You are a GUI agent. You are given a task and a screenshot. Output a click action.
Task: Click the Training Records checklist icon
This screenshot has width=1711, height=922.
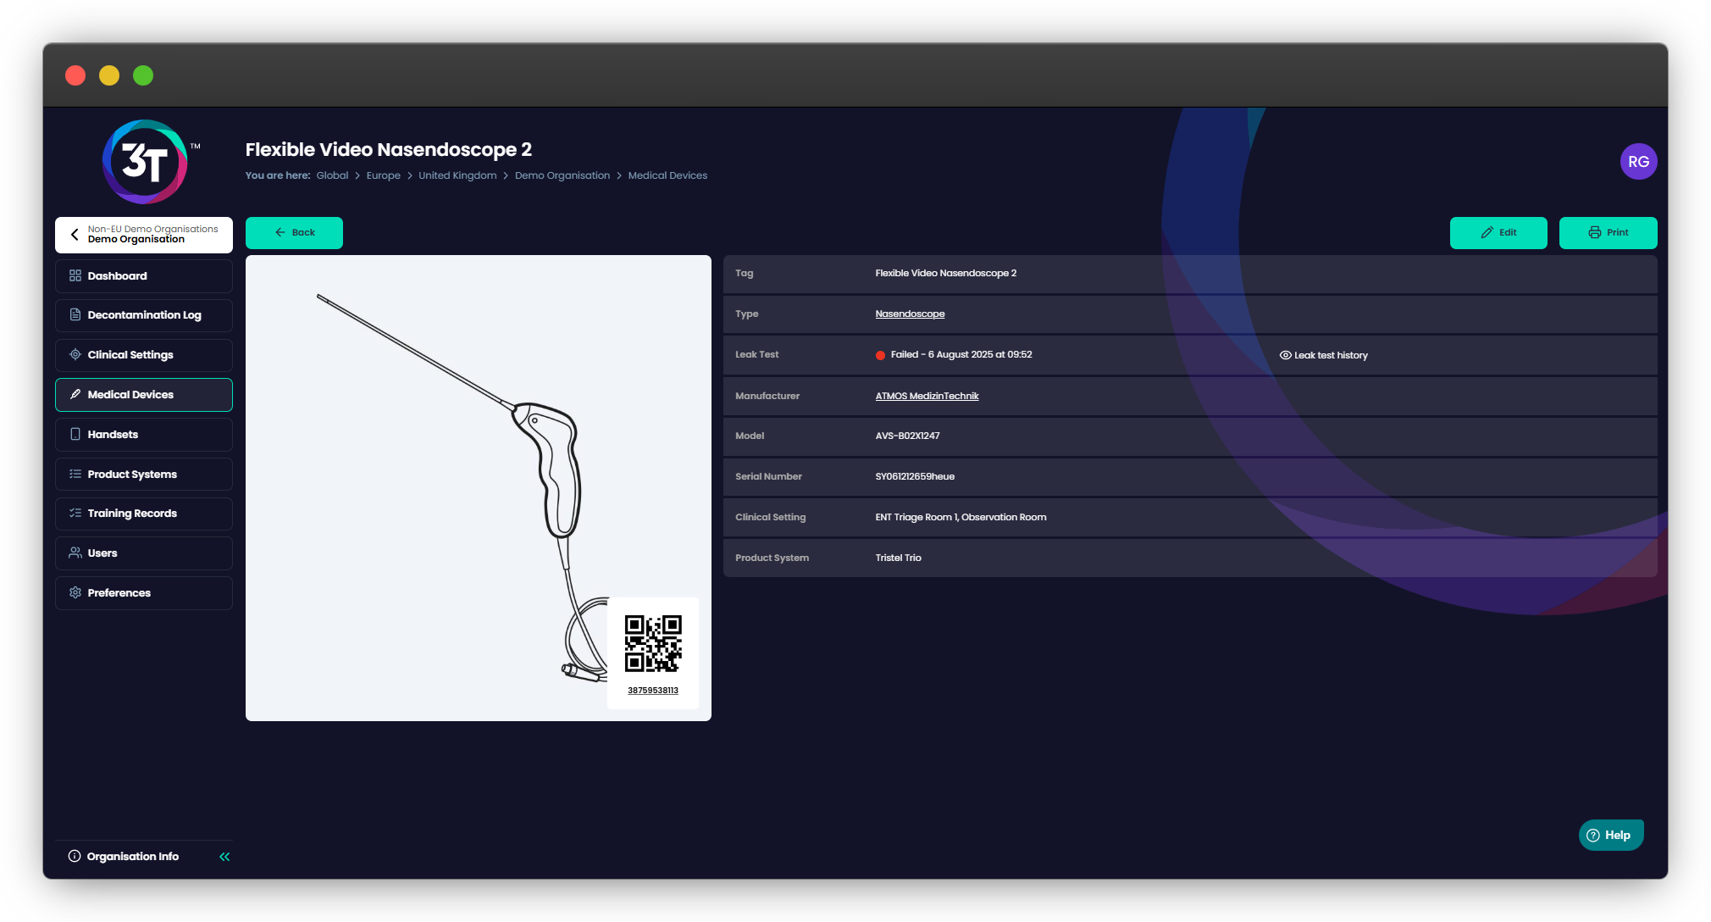(x=75, y=514)
